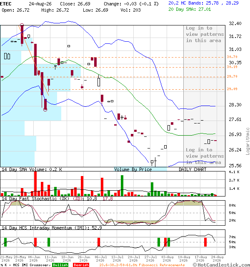Click the Low: 26.69 value
Viewport: 250px width, 267px height.
95,10
